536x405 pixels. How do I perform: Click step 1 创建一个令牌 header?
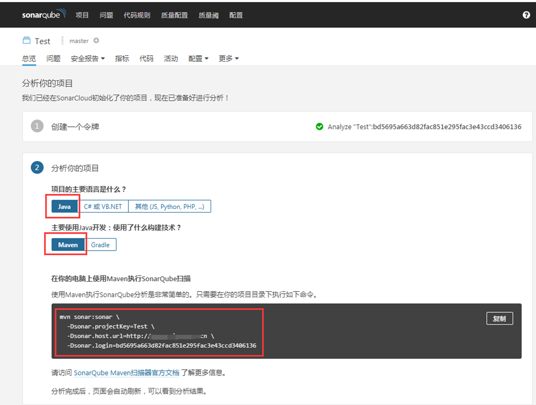75,127
